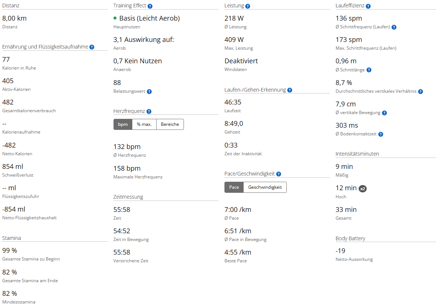Image resolution: width=436 pixels, height=305 pixels.
Task: Open help for Durchschnittliches vertikales Verhältnis
Action: point(421,92)
